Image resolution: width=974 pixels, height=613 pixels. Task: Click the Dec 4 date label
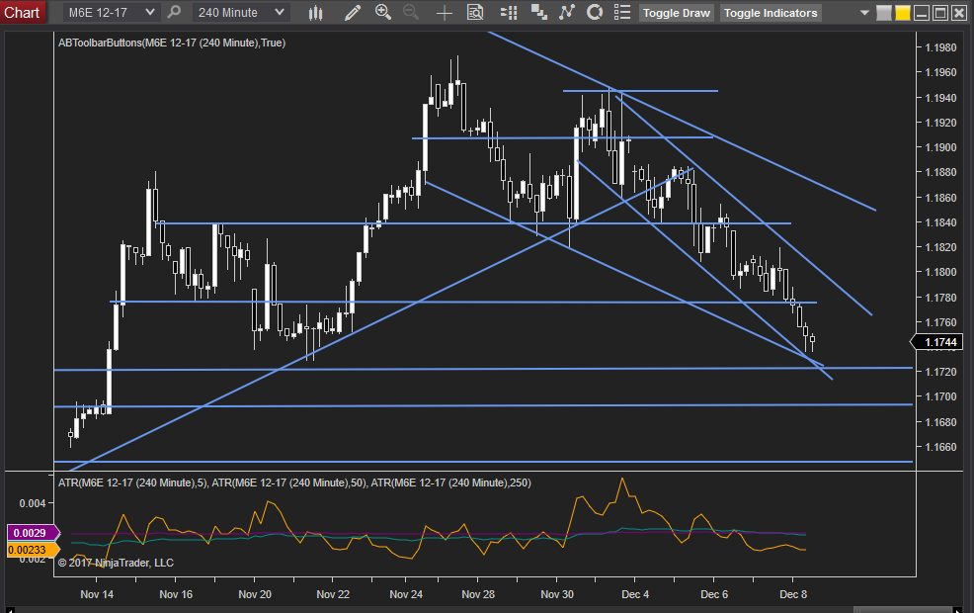635,594
